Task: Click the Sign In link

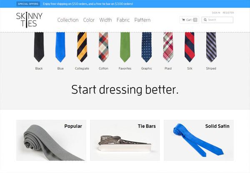Action: [x=216, y=12]
